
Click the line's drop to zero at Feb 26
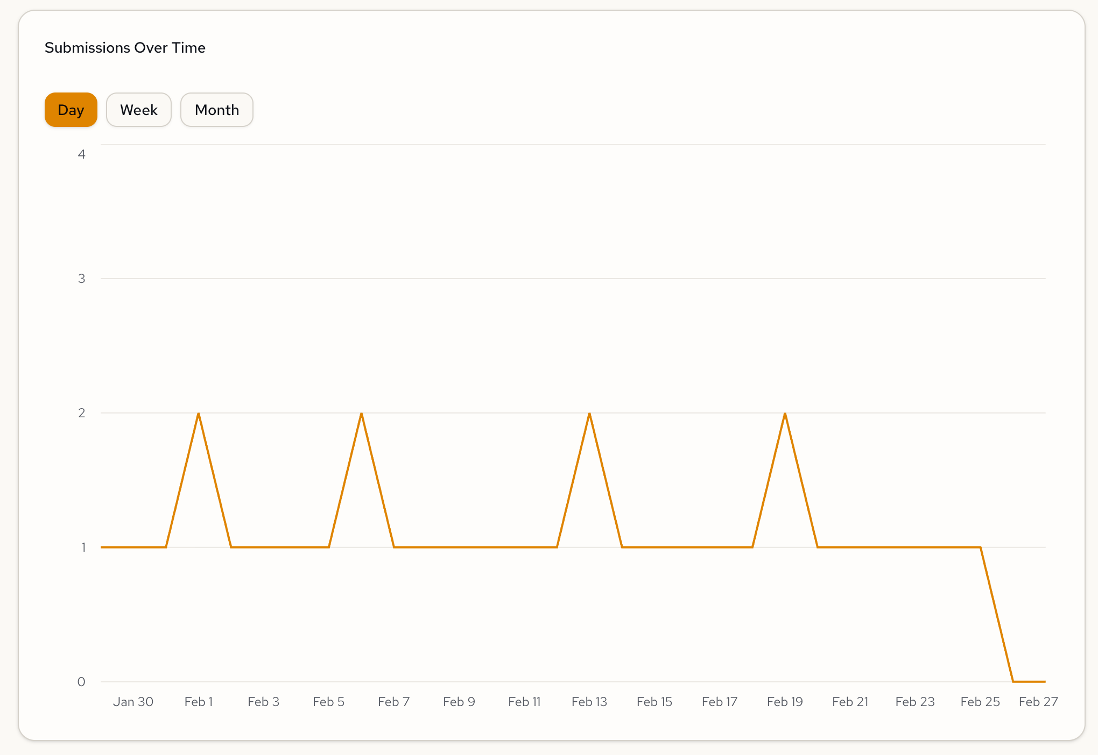1013,681
